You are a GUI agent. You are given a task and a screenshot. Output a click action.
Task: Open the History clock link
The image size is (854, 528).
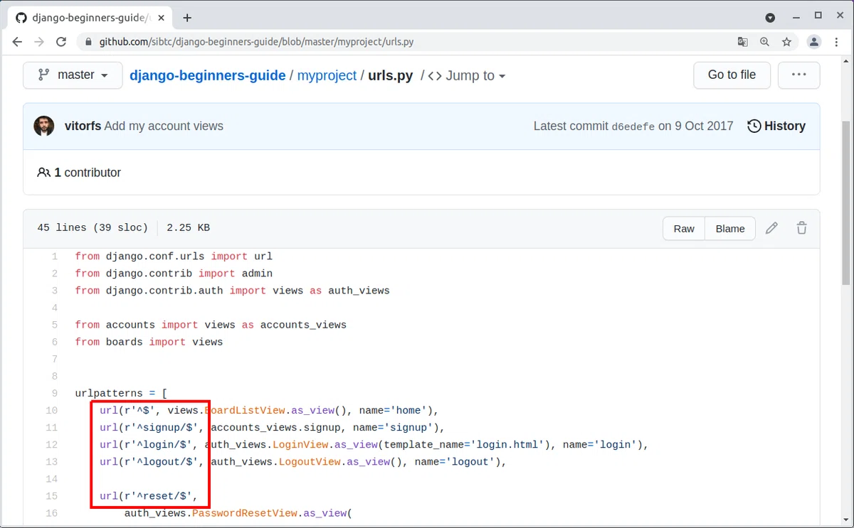[x=776, y=126]
